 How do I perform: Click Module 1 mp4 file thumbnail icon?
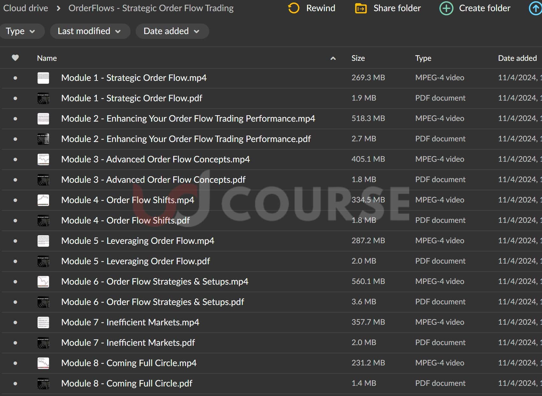[x=43, y=78]
